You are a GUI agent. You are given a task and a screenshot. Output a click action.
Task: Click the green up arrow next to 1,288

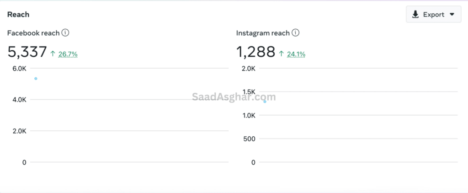tap(281, 54)
